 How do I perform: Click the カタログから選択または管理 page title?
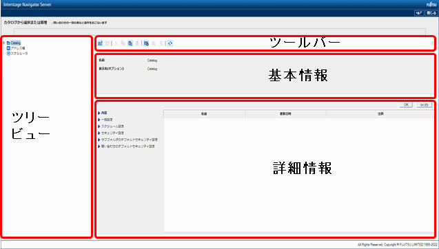25,23
